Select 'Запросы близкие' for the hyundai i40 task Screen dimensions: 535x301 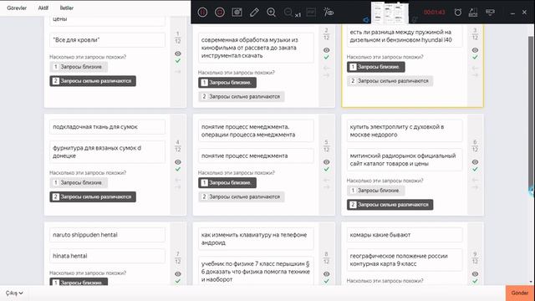coord(376,67)
